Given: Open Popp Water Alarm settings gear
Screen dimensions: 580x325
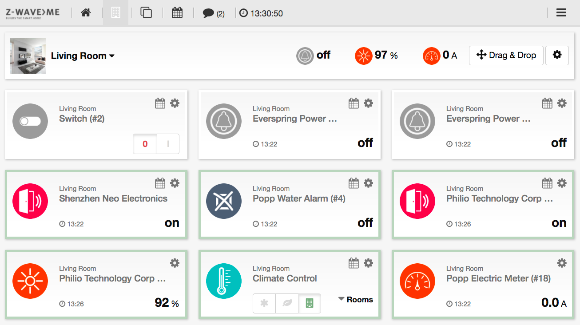Looking at the screenshot, I should coord(368,183).
